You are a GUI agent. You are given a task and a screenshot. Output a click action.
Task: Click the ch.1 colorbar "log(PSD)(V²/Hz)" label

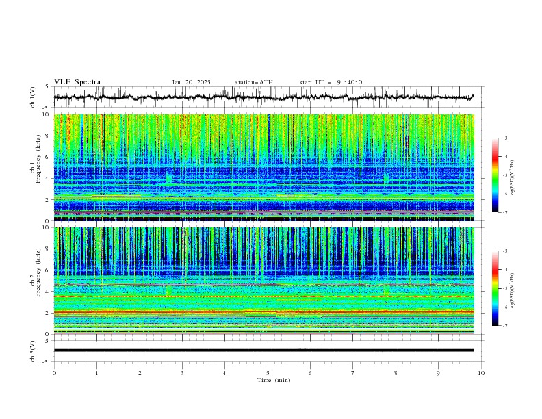[512, 179]
